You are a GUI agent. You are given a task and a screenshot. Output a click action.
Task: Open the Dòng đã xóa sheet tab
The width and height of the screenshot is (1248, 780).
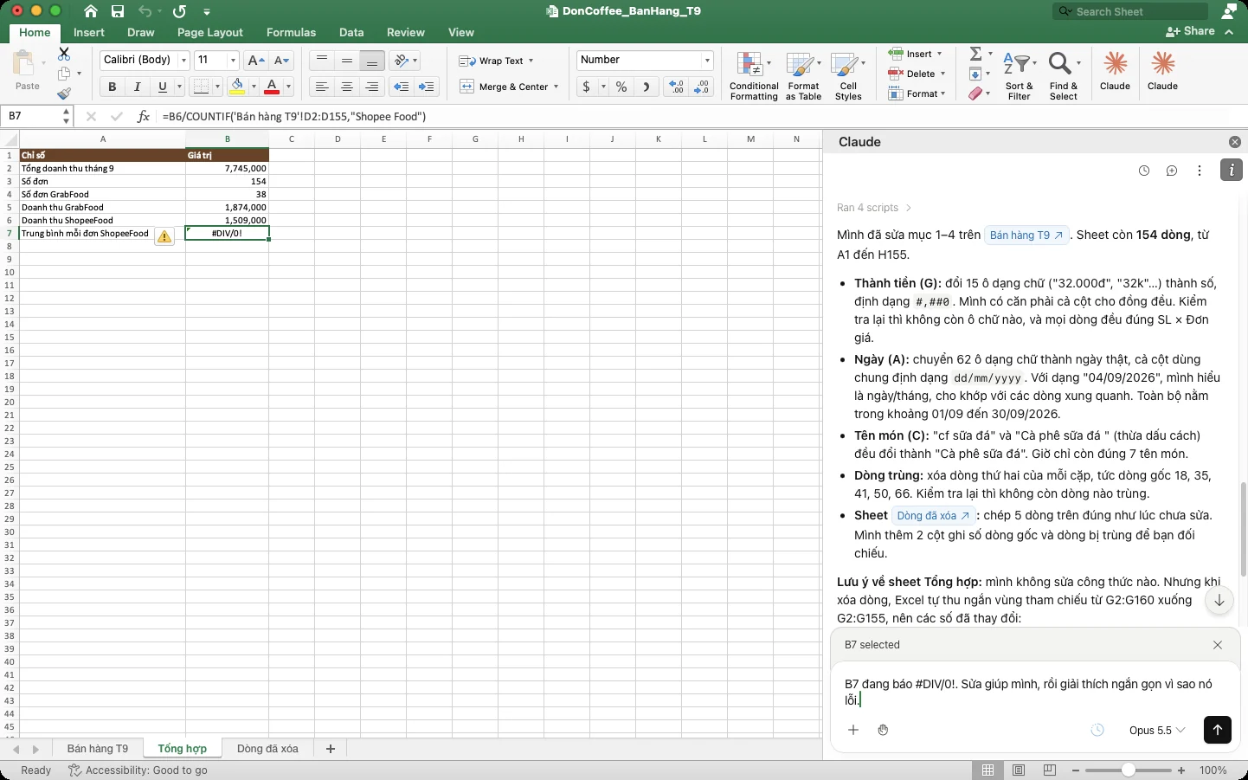tap(267, 749)
